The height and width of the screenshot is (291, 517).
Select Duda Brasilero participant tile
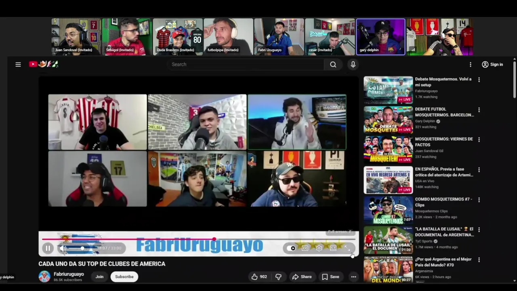click(178, 36)
